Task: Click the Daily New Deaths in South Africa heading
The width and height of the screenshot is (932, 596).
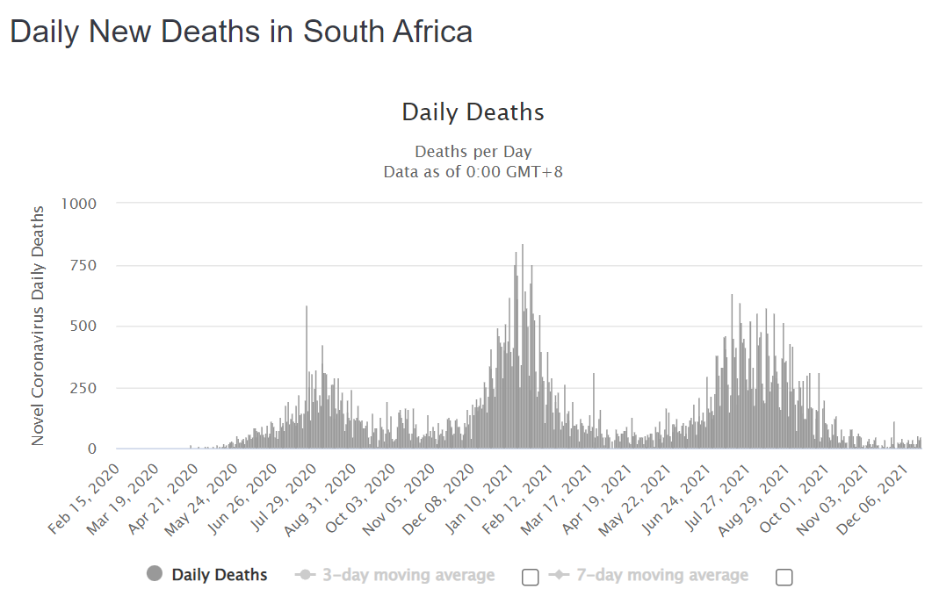Action: pos(242,31)
